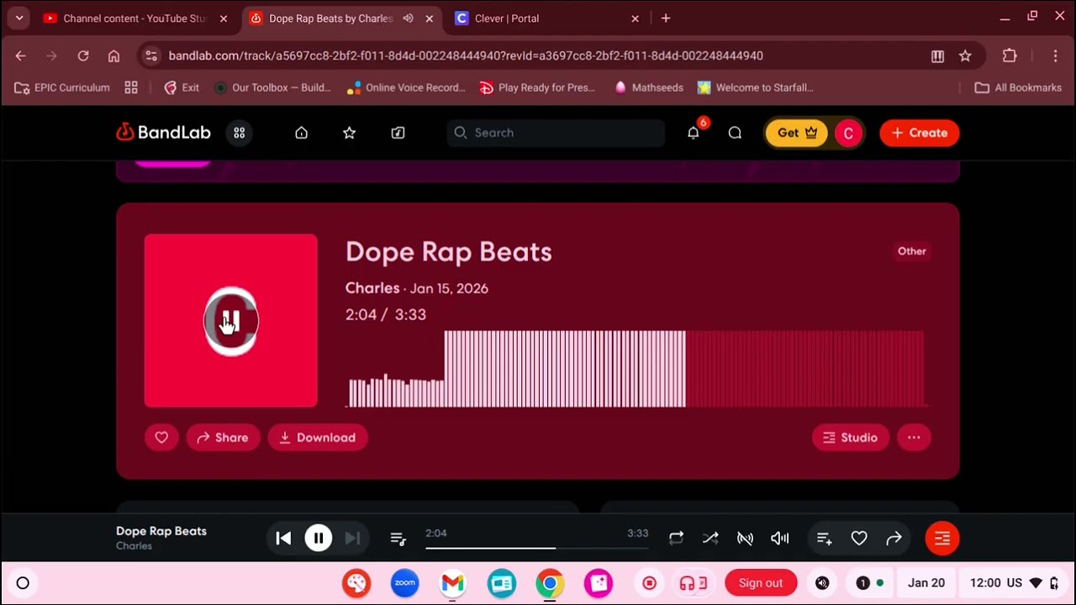Go to the BandLab home feed icon
The height and width of the screenshot is (605, 1076).
pos(301,133)
